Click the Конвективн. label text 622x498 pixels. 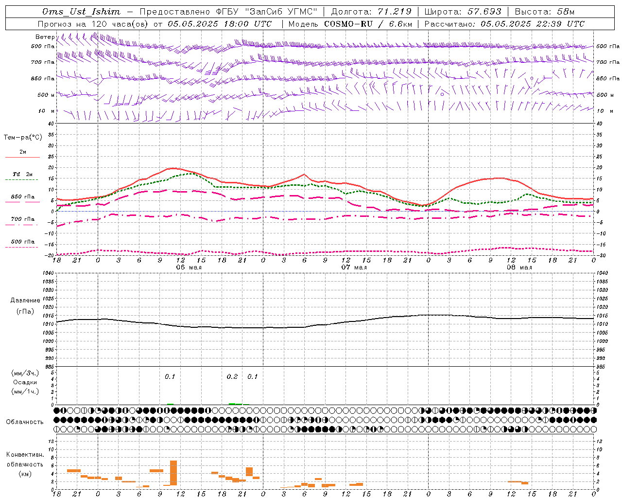pyautogui.click(x=25, y=455)
